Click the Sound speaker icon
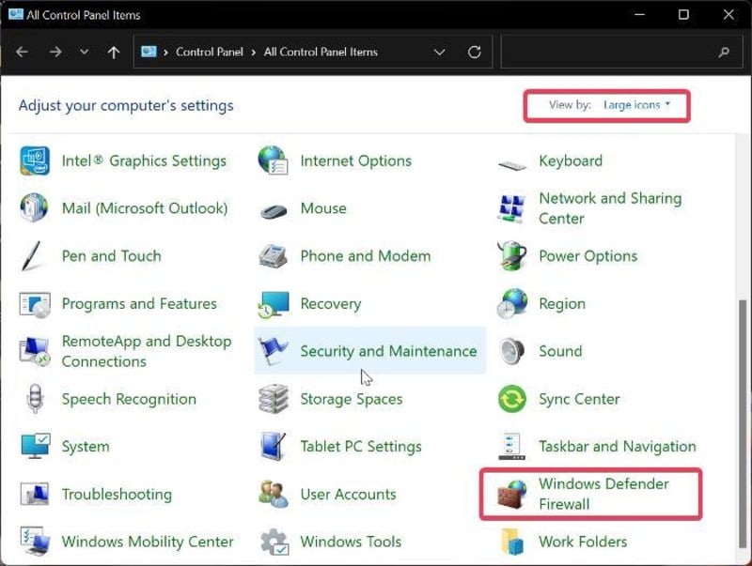The height and width of the screenshot is (566, 752). [x=511, y=351]
